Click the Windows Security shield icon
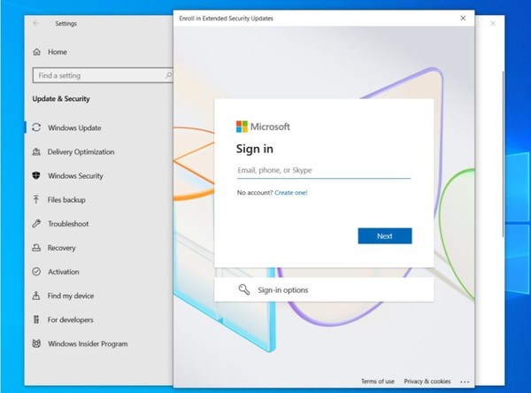The height and width of the screenshot is (393, 531). 36,176
